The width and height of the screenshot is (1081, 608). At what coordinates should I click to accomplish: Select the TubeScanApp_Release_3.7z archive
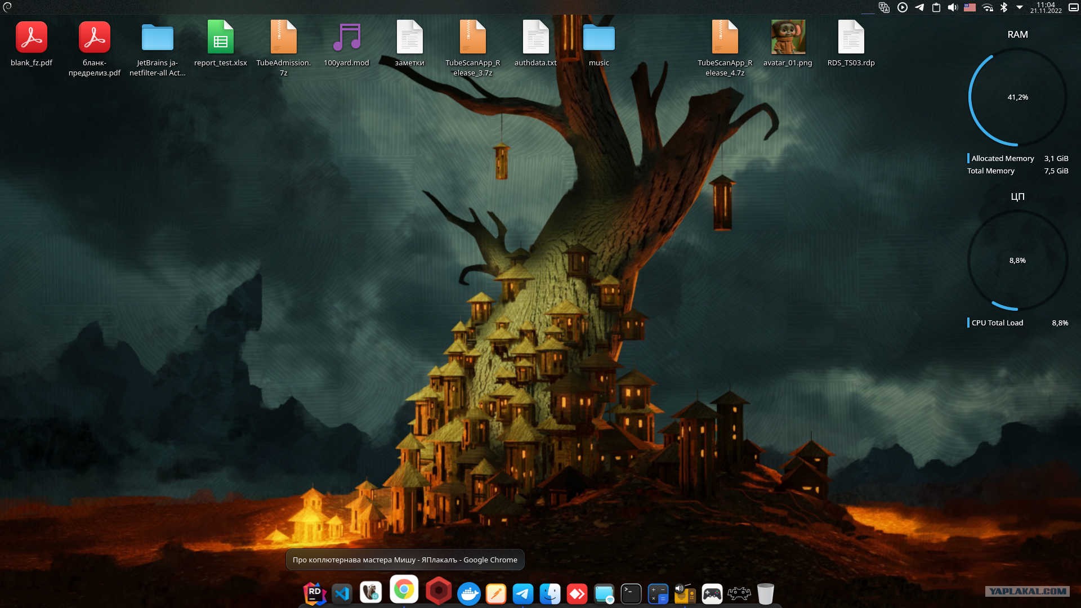473,48
